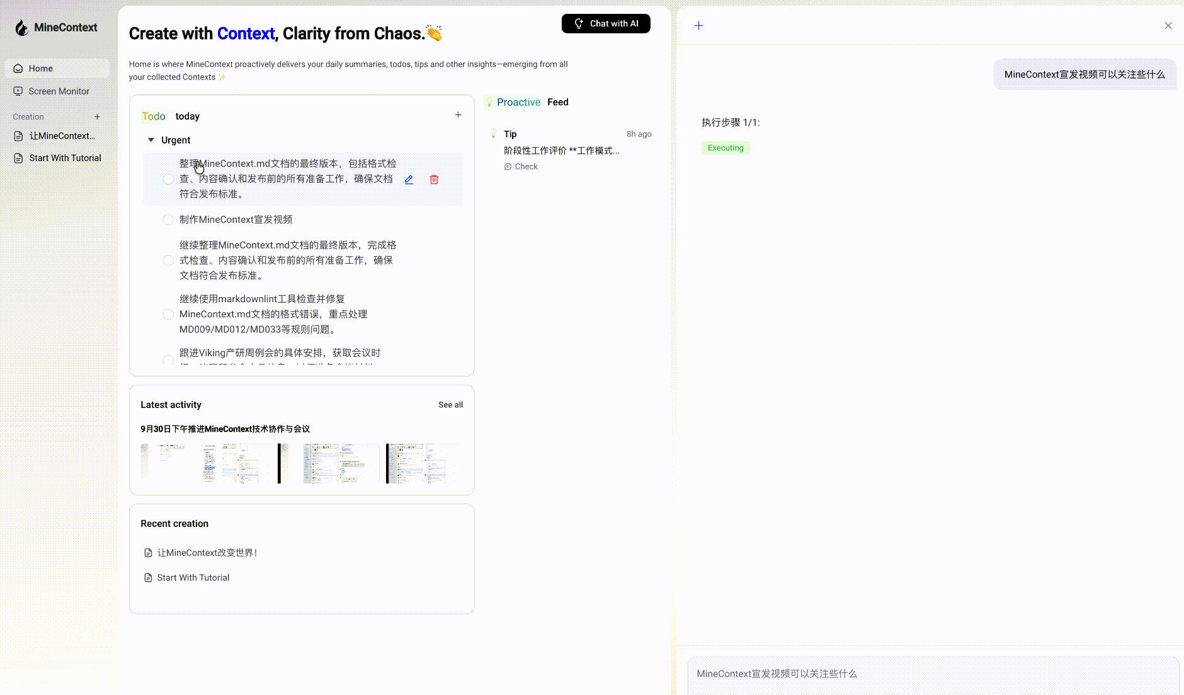Add a new todo with the plus icon
This screenshot has height=695, width=1184.
coord(458,115)
